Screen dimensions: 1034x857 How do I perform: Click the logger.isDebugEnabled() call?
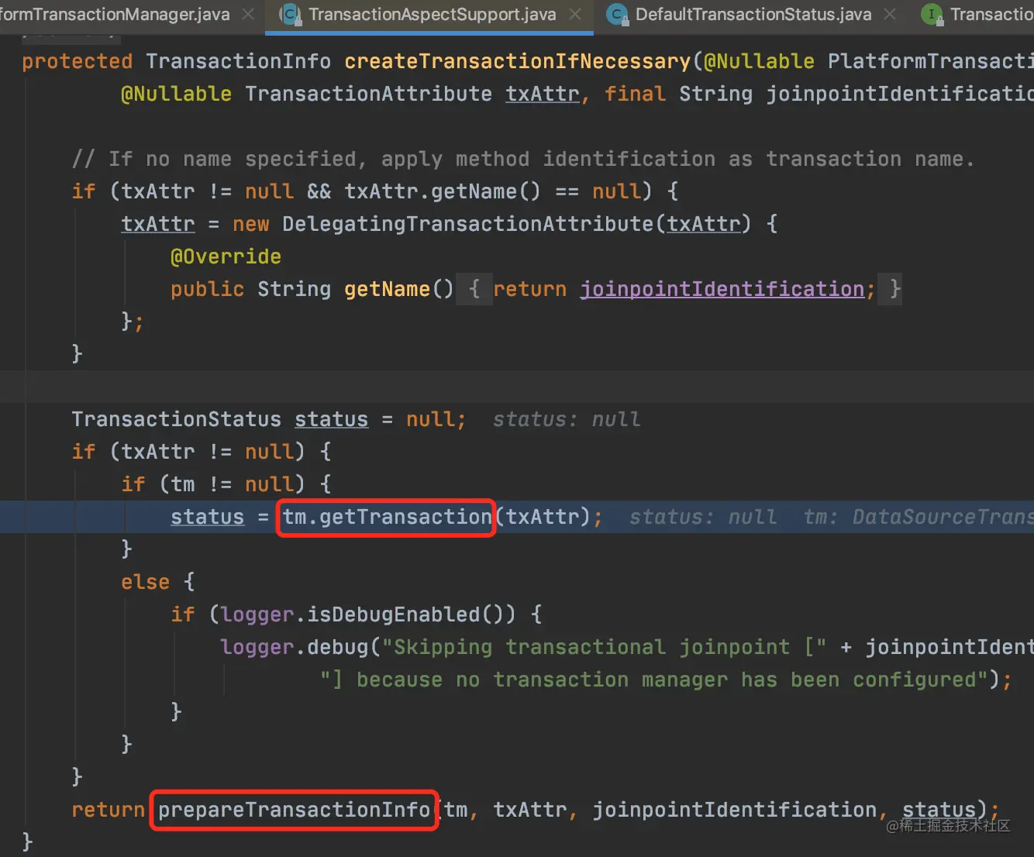click(367, 614)
